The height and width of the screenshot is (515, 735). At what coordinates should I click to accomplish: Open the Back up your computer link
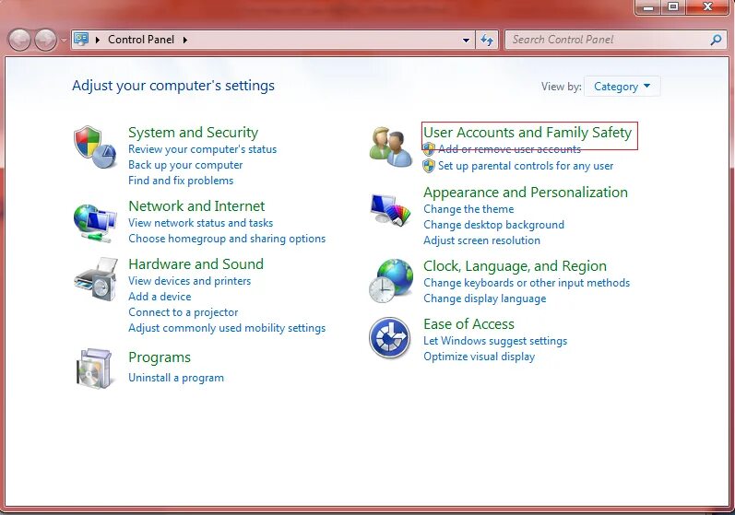[185, 165]
